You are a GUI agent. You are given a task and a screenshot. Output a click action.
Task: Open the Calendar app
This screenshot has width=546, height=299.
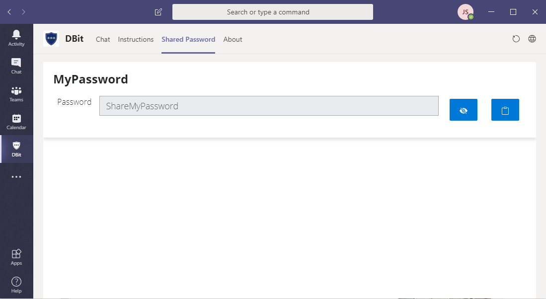(16, 122)
